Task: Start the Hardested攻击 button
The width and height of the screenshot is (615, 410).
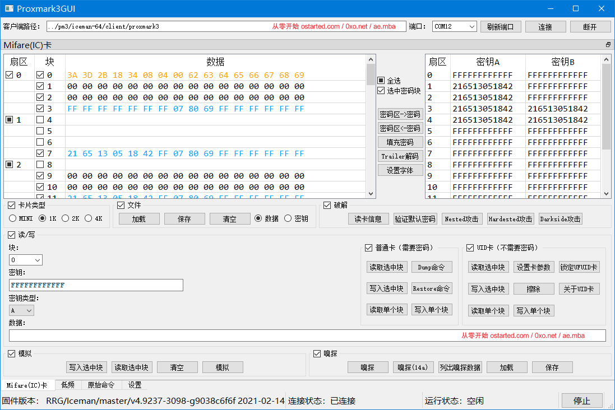Action: click(510, 218)
